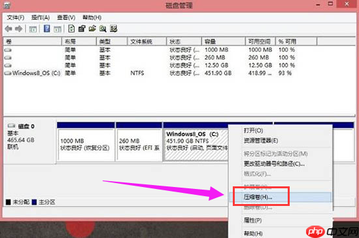Sort by the 卷 column header
The image size is (359, 238).
33,41
